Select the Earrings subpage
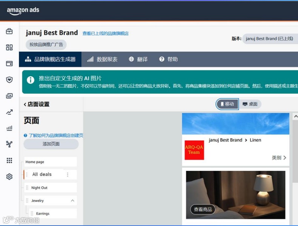298x226 pixels. pos(53,214)
